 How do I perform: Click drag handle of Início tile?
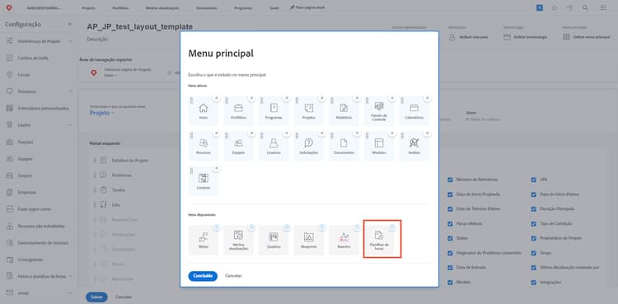click(191, 101)
